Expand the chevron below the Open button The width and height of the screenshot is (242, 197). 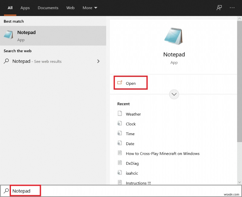174,94
